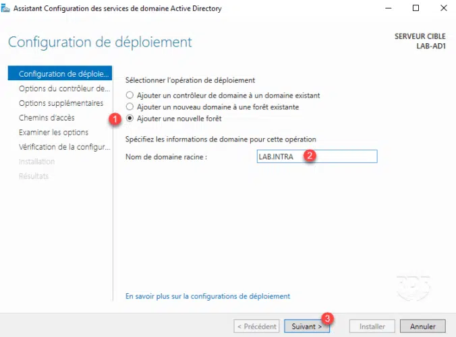Go to 'Chemins d'accès' step
Image resolution: width=456 pixels, height=337 pixels.
point(47,118)
